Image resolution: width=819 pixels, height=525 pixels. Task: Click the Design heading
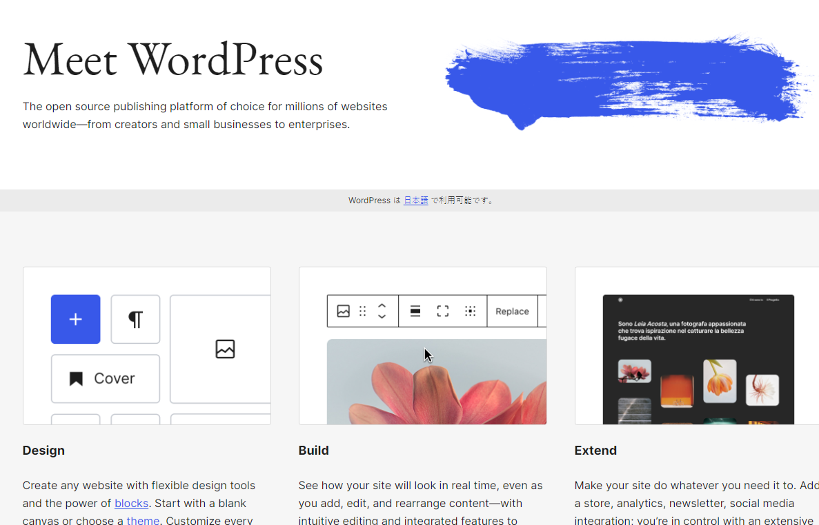[x=43, y=451]
